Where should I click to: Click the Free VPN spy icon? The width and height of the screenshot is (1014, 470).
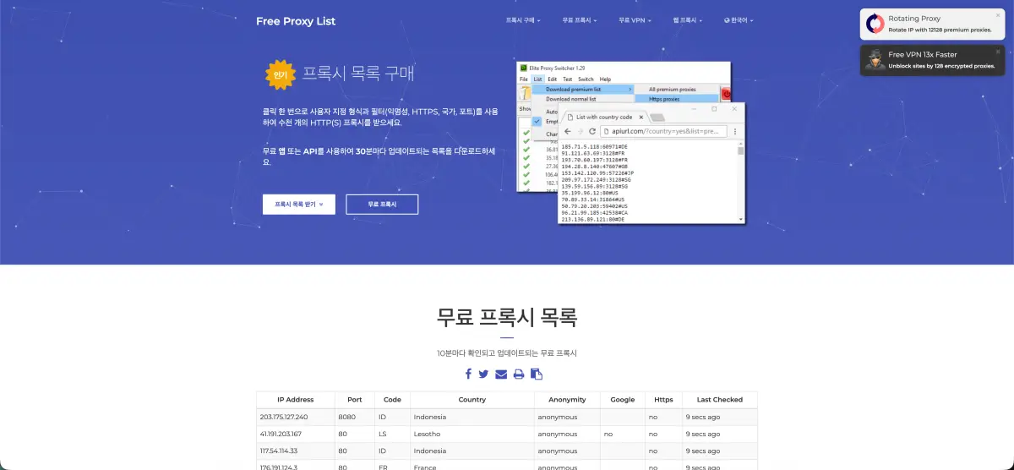875,60
